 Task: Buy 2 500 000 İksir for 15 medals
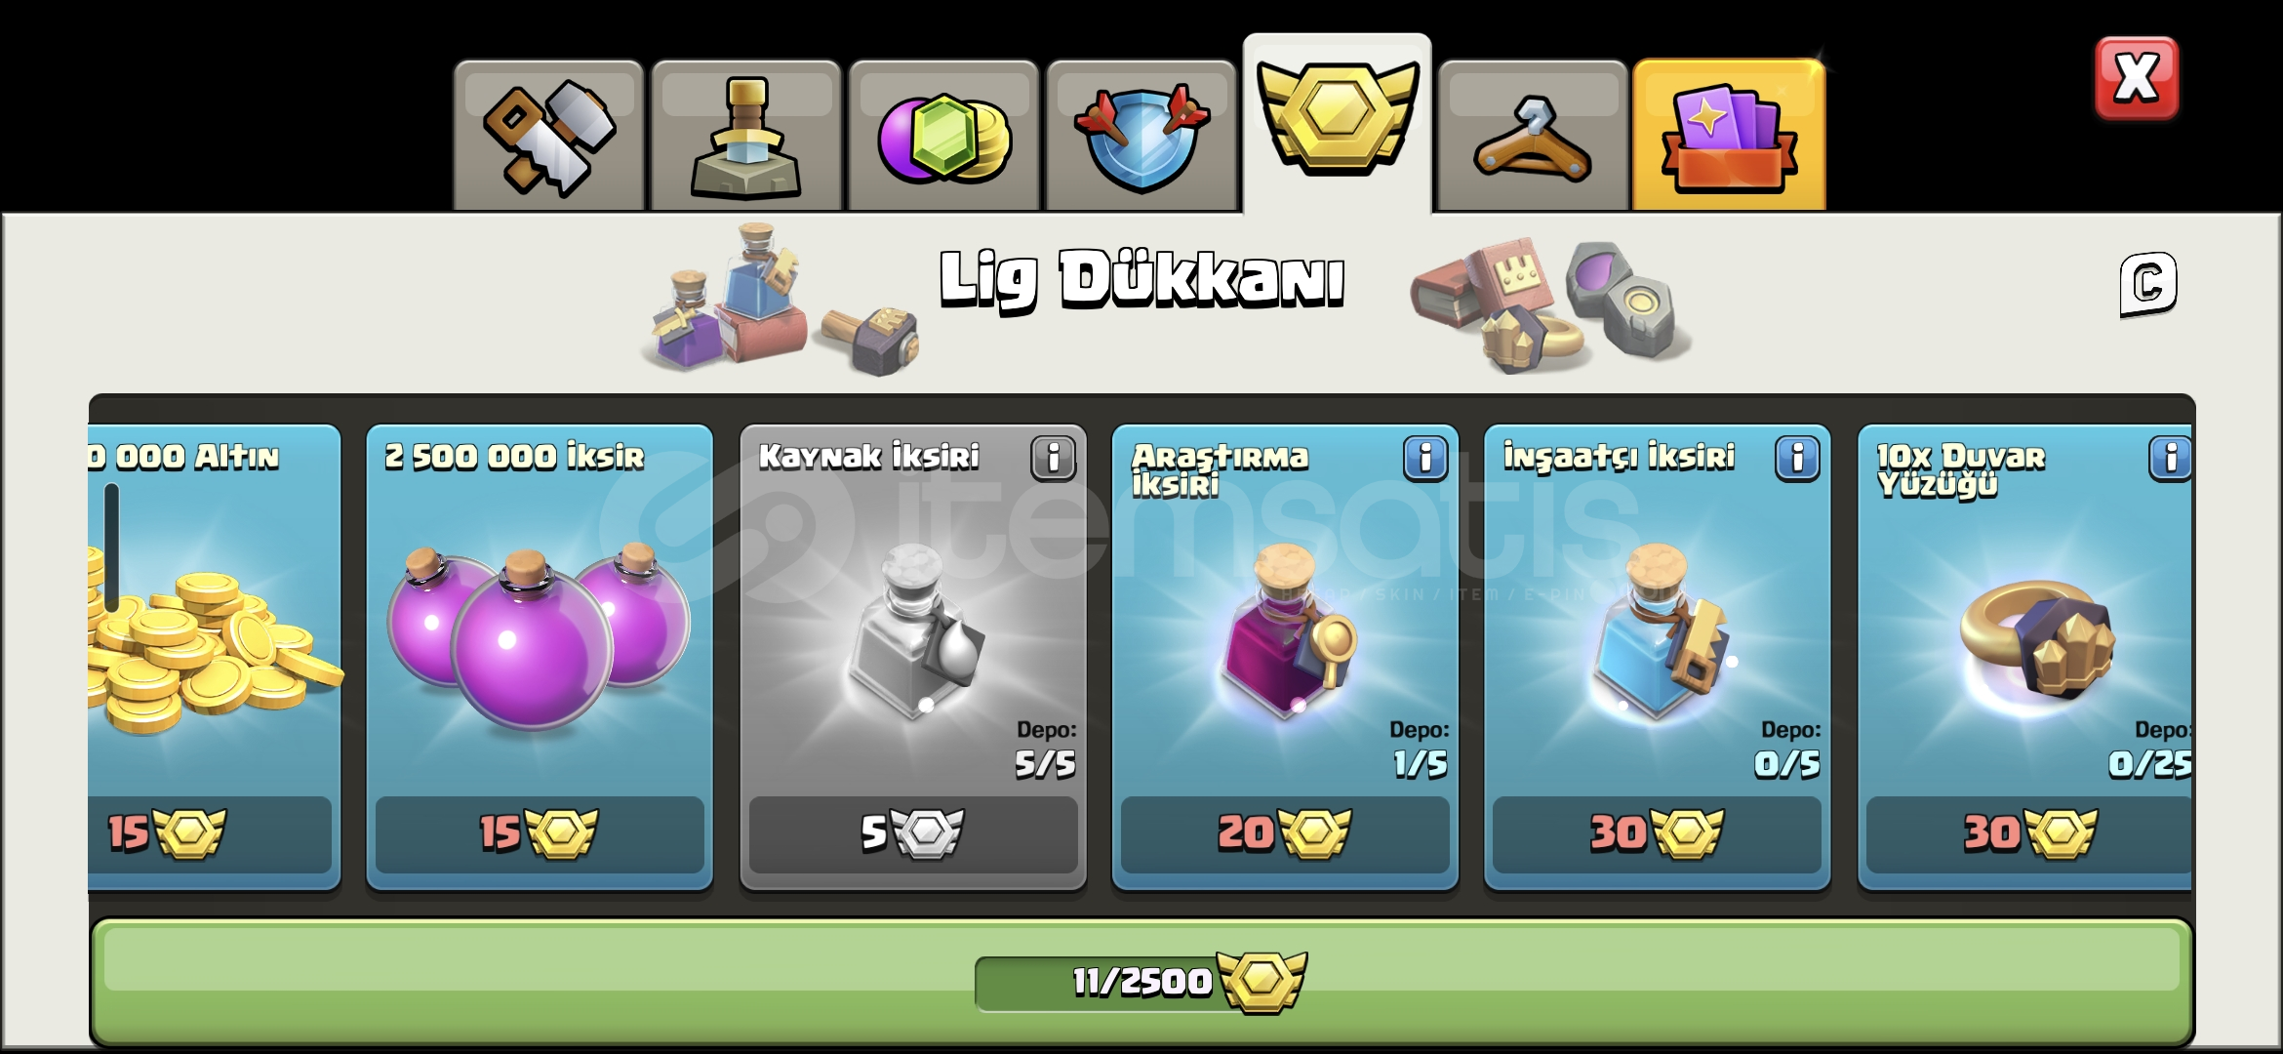click(540, 833)
